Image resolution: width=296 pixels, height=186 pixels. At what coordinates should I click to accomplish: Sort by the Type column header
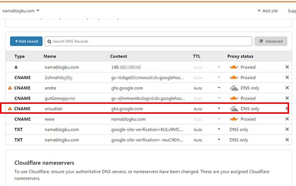coord(20,56)
